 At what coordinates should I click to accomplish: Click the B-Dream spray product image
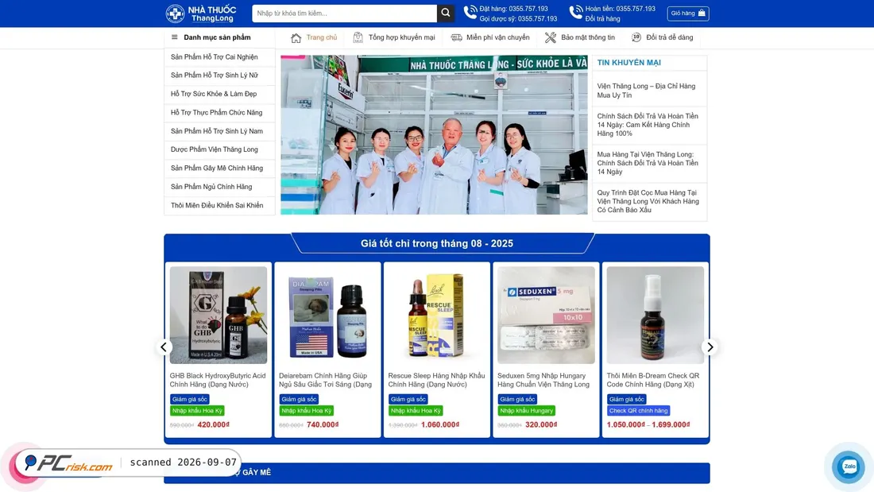[655, 316]
